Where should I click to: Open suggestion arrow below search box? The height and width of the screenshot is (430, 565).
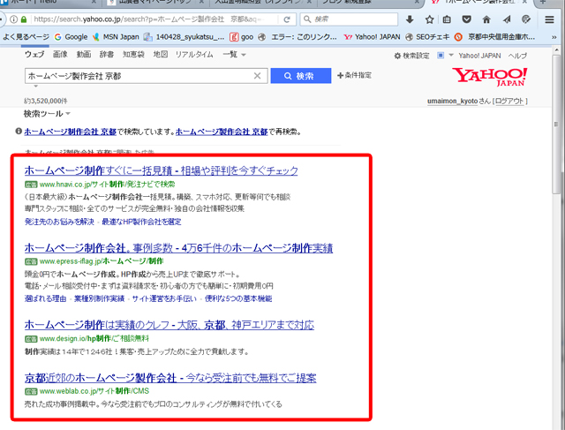click(35, 87)
